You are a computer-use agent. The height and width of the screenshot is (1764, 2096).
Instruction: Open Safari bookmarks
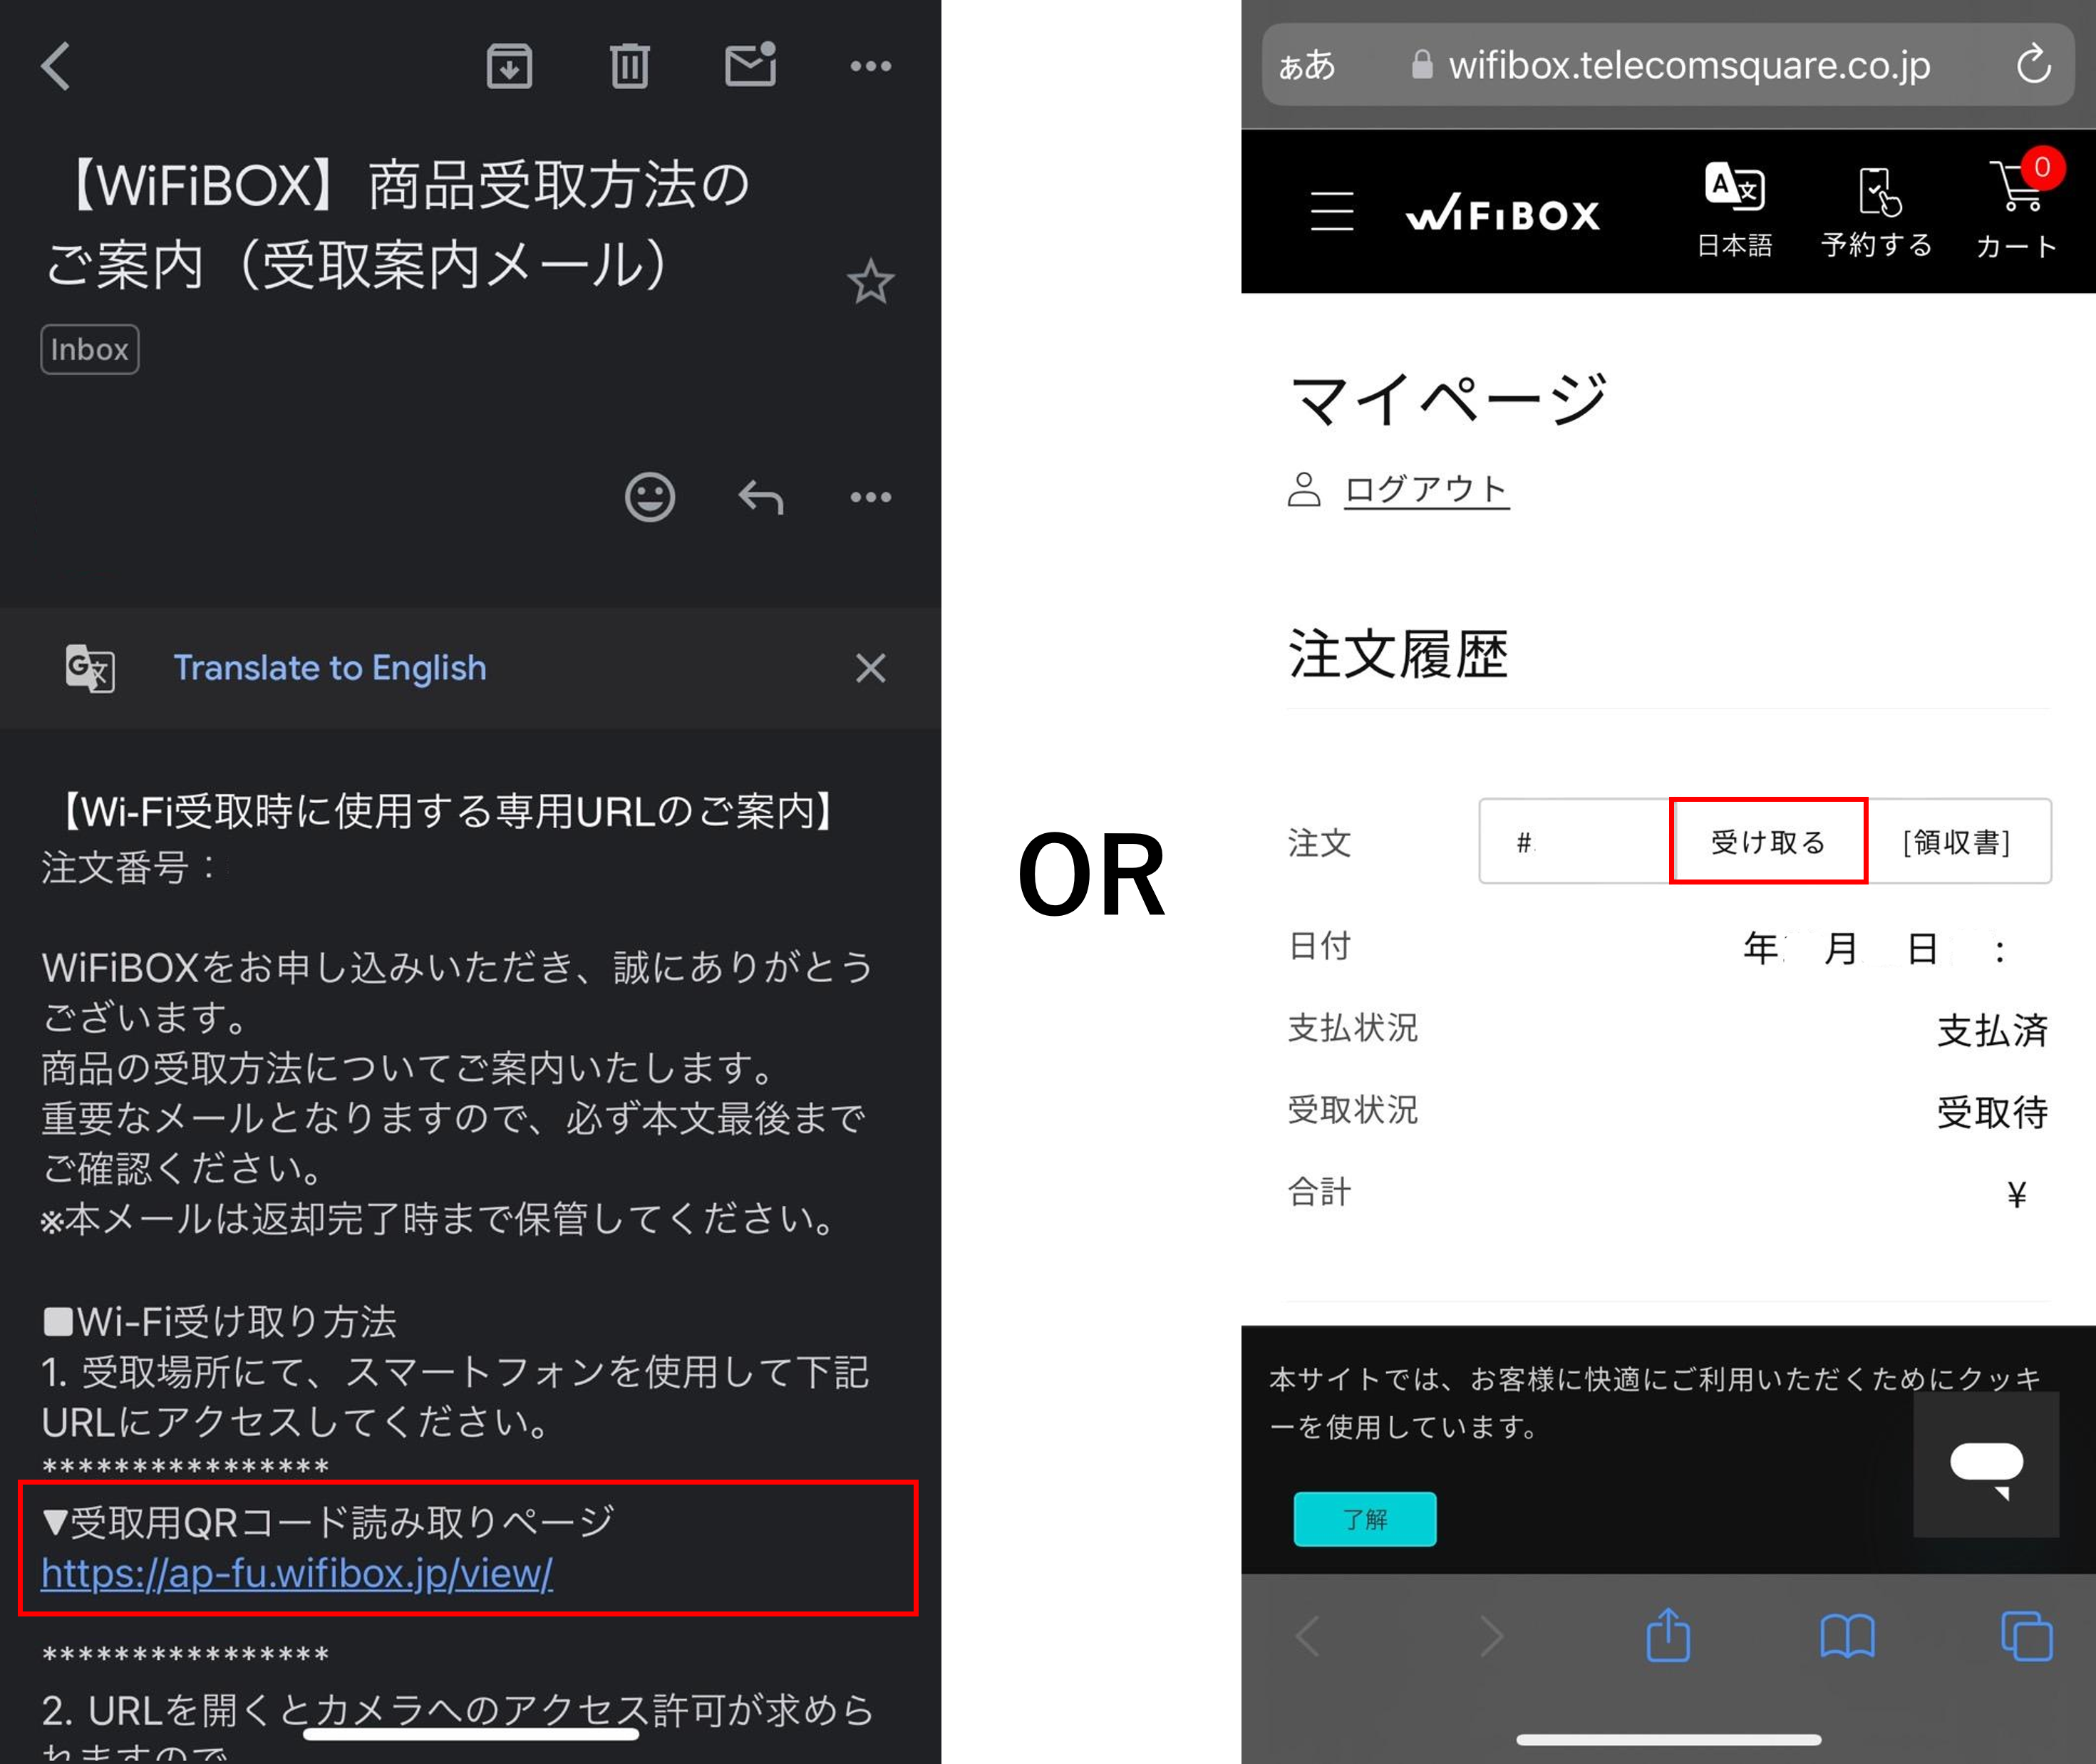pyautogui.click(x=1847, y=1637)
